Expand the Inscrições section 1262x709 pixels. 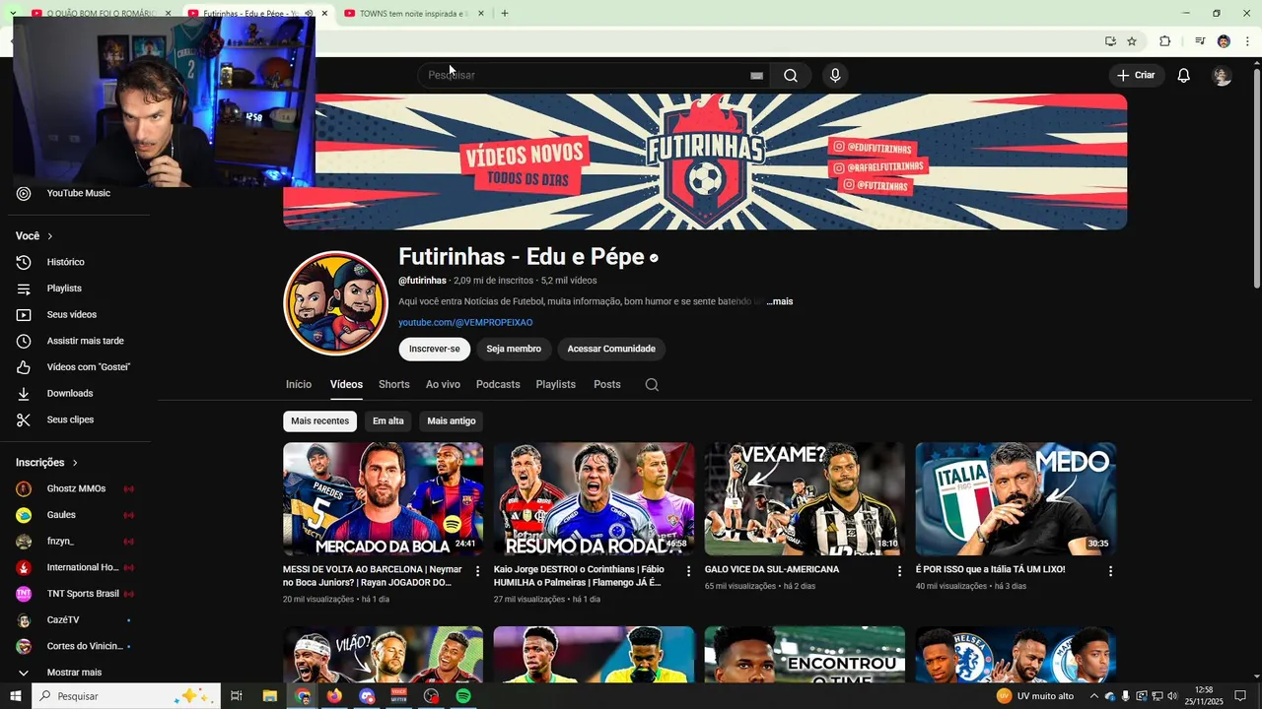pos(46,463)
